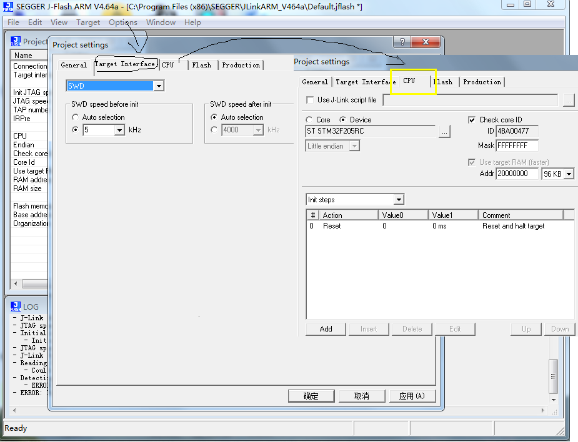The image size is (578, 442).
Task: Click LOG window left scroll arrow
Action: click(14, 410)
